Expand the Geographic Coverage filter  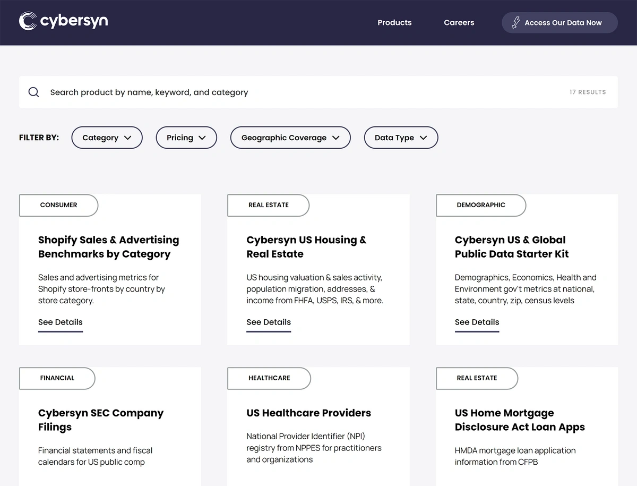pyautogui.click(x=290, y=138)
